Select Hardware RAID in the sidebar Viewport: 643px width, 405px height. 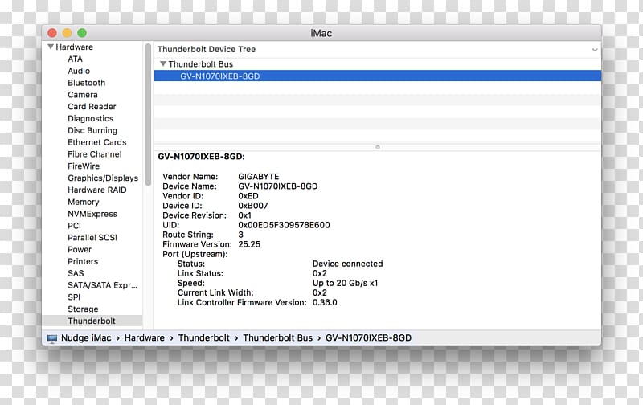tap(97, 190)
